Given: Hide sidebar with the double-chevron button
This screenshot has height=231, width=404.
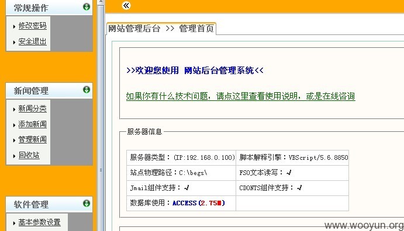Looking at the screenshot, I should pyautogui.click(x=126, y=5).
